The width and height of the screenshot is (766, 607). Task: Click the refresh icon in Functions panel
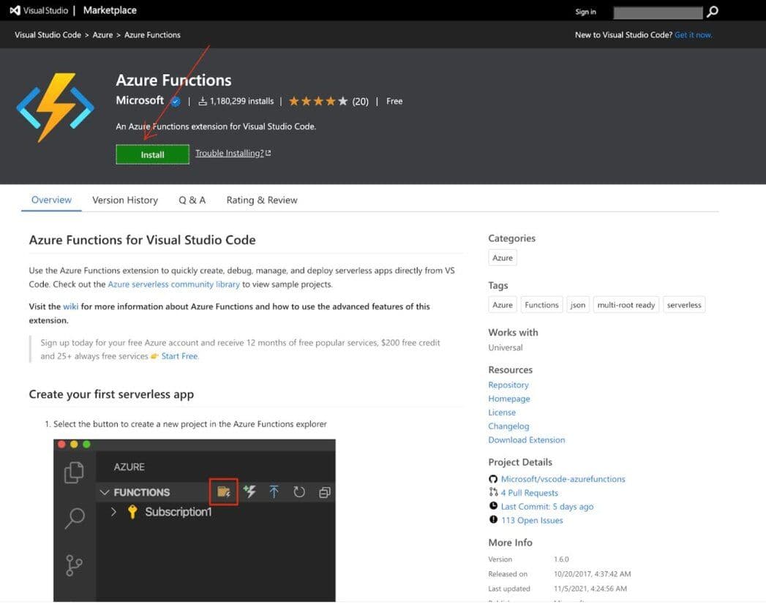[299, 492]
